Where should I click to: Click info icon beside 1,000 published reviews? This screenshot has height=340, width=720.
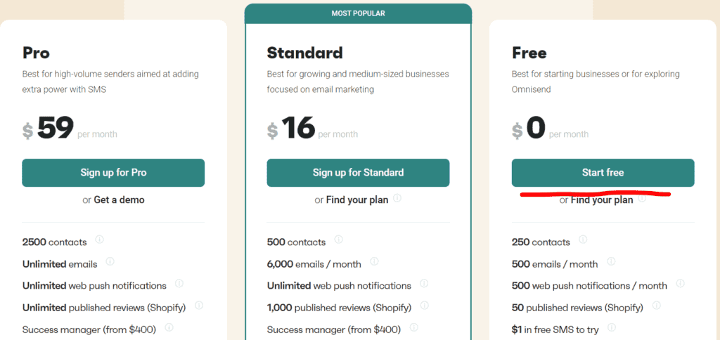(x=425, y=305)
